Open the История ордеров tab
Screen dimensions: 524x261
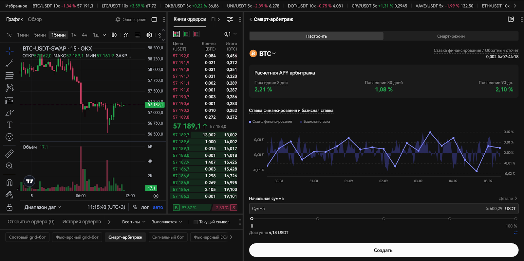[x=82, y=222]
